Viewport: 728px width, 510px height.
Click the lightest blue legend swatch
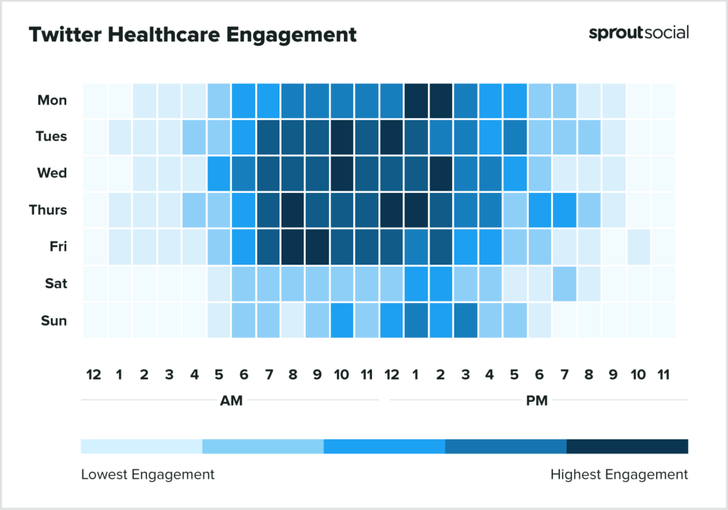141,447
